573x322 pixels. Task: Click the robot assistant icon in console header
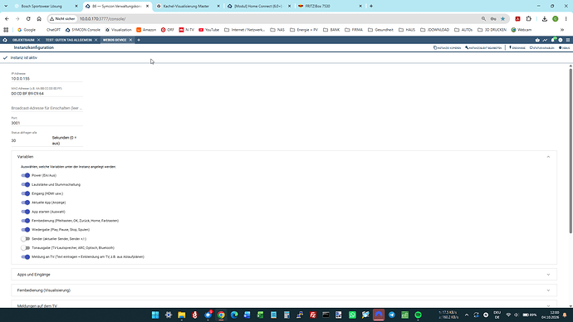click(537, 40)
